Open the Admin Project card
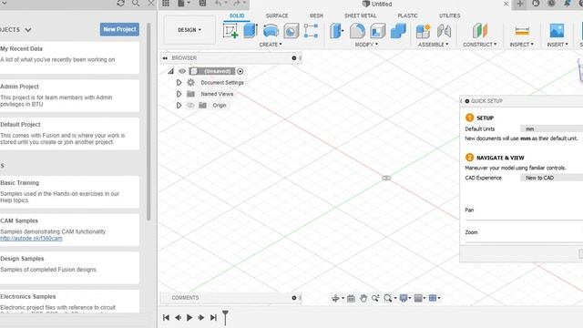 pos(69,96)
